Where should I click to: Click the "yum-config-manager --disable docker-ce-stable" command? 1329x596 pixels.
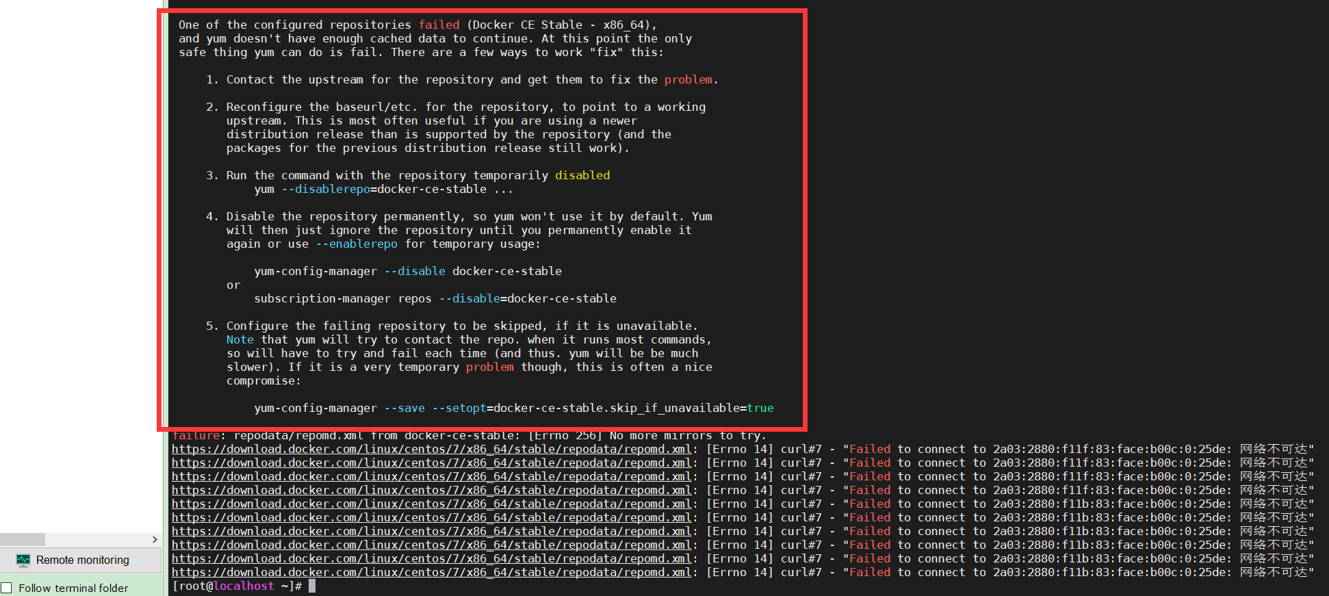coord(408,271)
